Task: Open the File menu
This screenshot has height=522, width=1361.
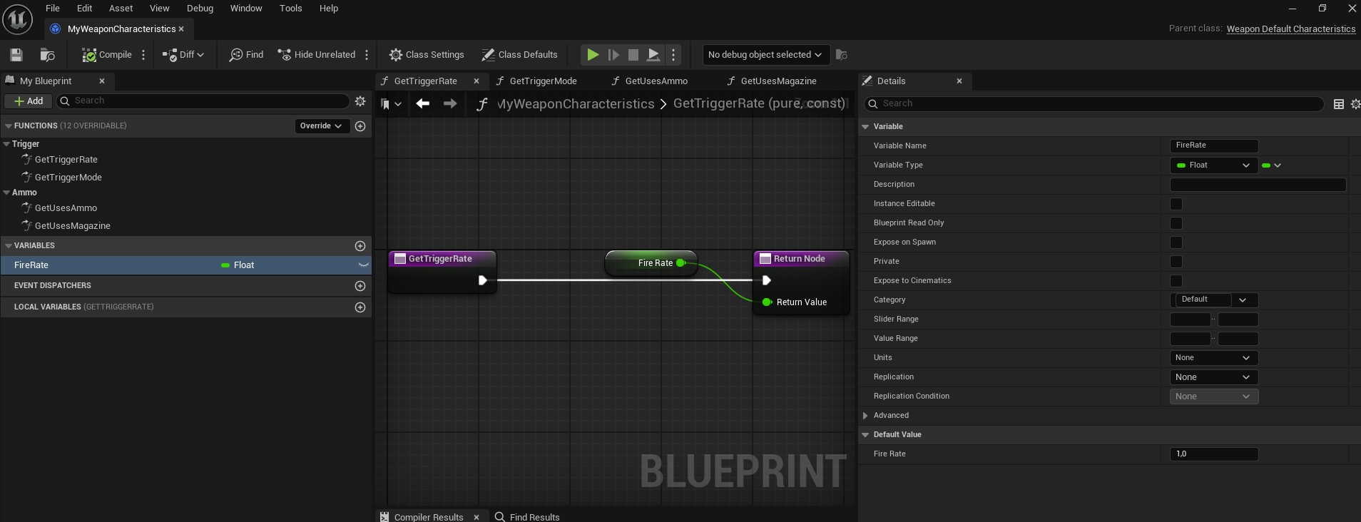Action: tap(53, 9)
